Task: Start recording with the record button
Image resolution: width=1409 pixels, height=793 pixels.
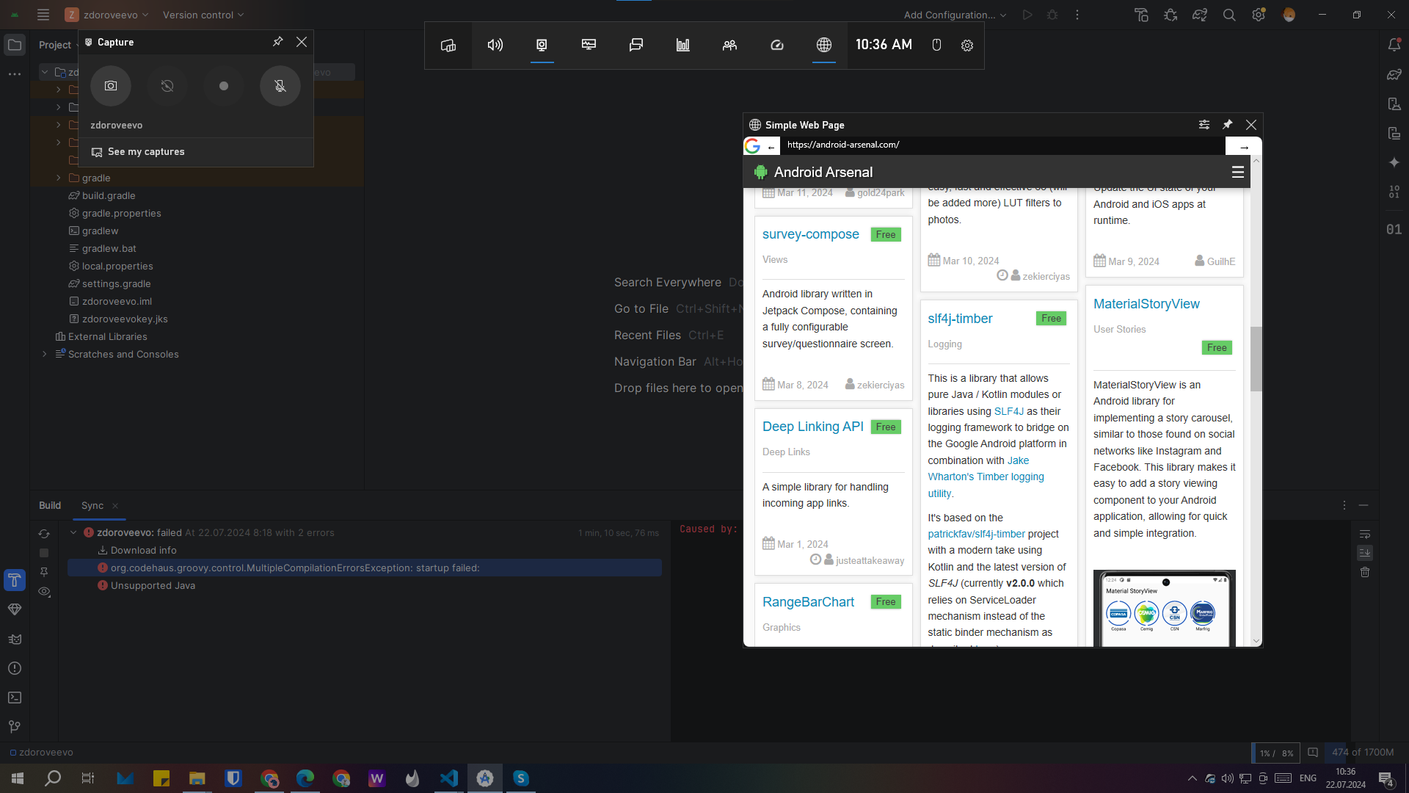Action: [224, 86]
